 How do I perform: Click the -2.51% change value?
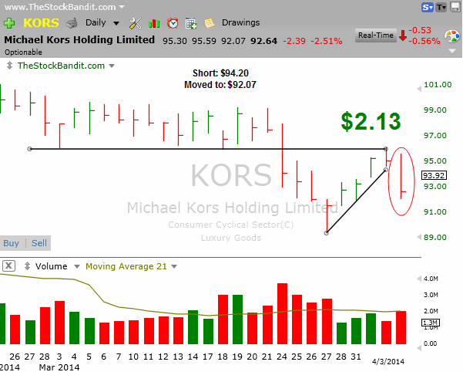coord(327,41)
